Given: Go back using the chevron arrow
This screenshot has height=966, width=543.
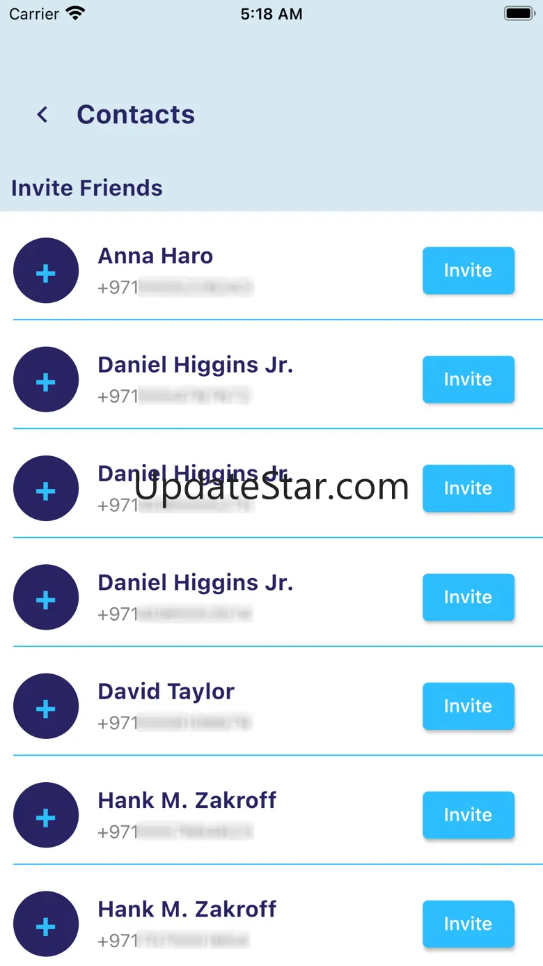Looking at the screenshot, I should (42, 115).
